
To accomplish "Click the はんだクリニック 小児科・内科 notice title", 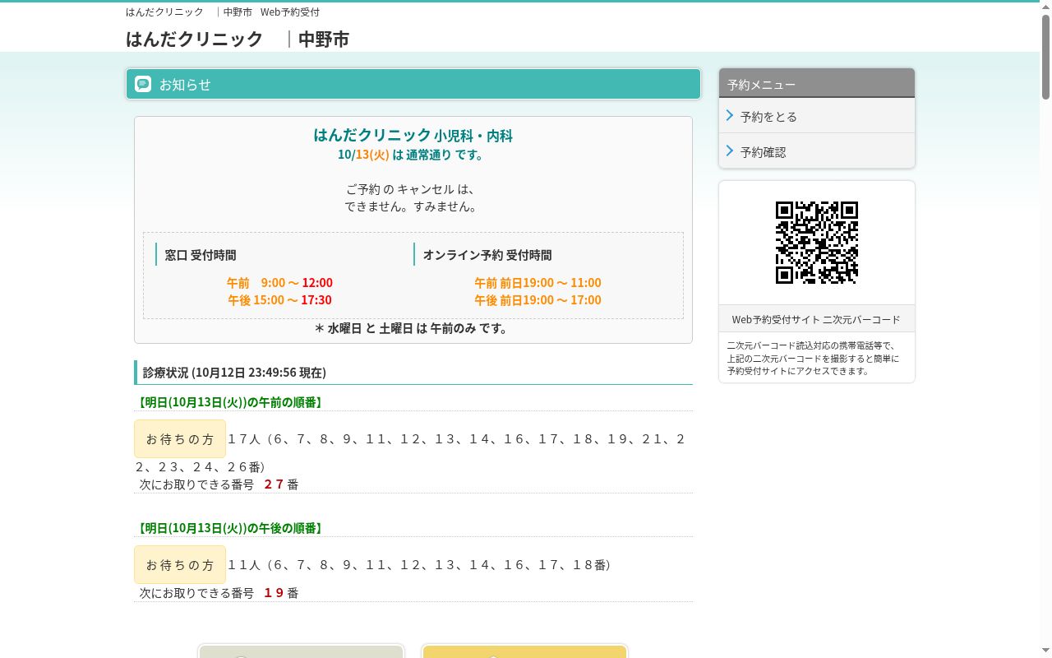I will (413, 135).
